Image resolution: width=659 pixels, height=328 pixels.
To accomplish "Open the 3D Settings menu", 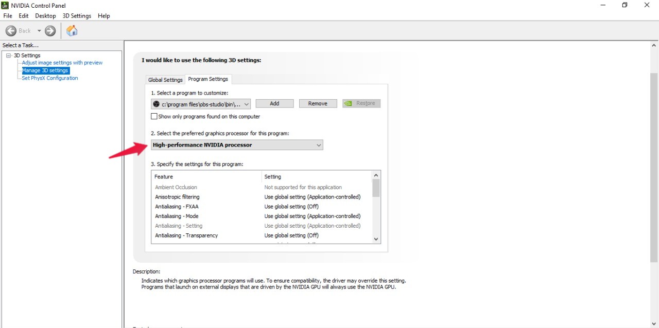I will pos(77,16).
